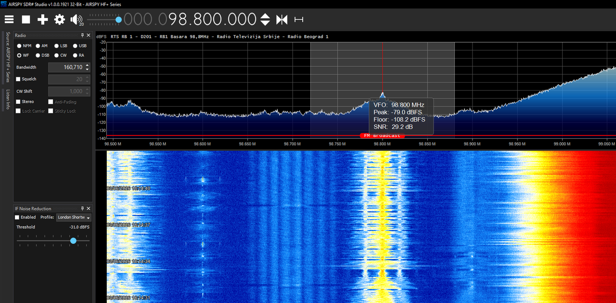Click the 98.800.000 frequency digits
616x303 pixels.
tap(212, 19)
